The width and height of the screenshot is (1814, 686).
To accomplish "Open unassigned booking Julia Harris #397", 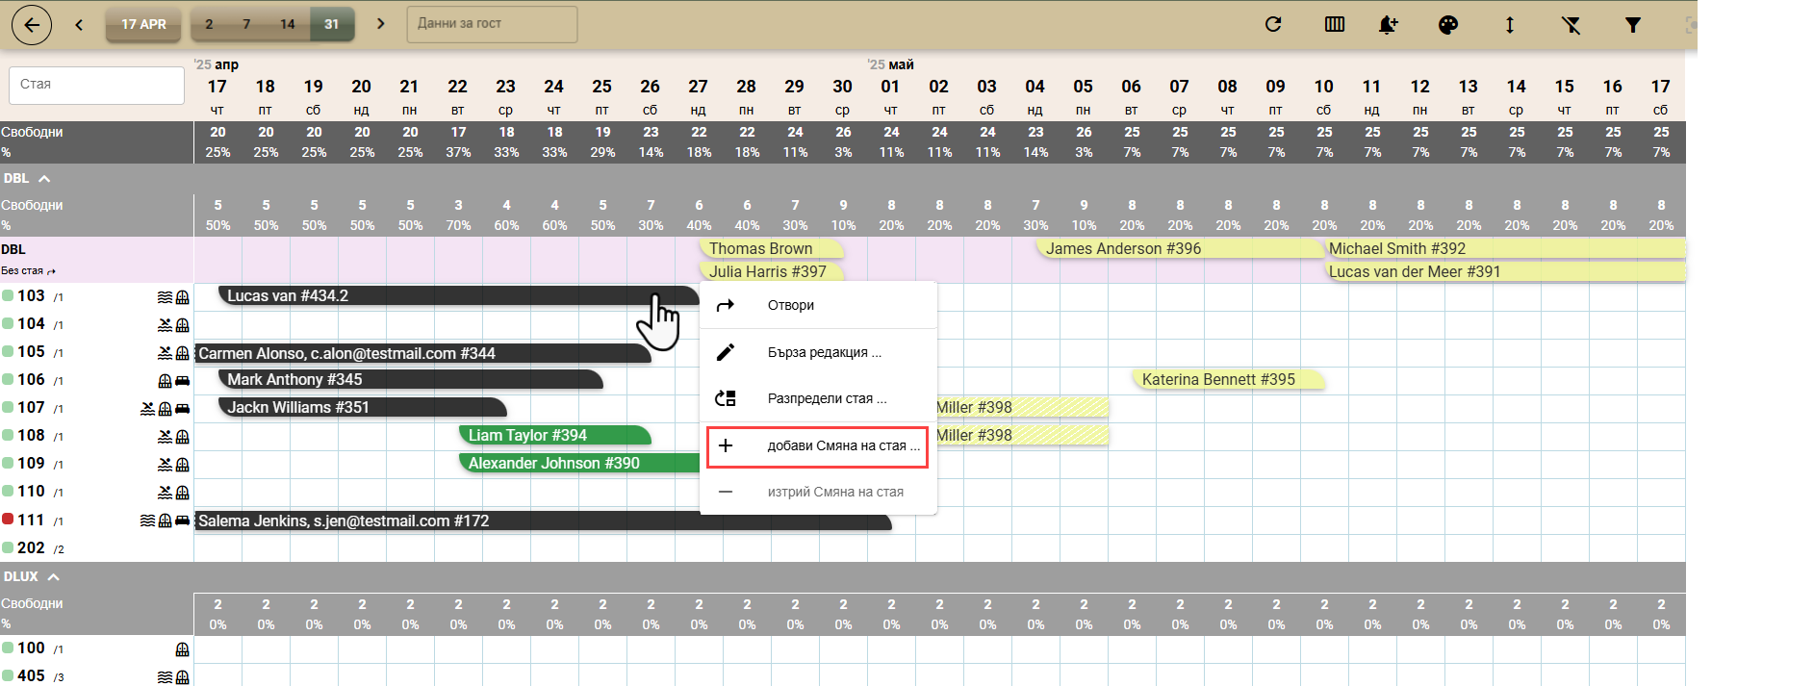I will coord(772,271).
